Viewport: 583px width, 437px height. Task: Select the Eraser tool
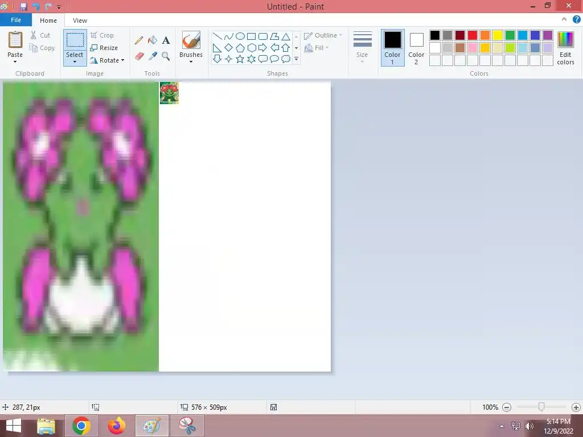(x=139, y=56)
